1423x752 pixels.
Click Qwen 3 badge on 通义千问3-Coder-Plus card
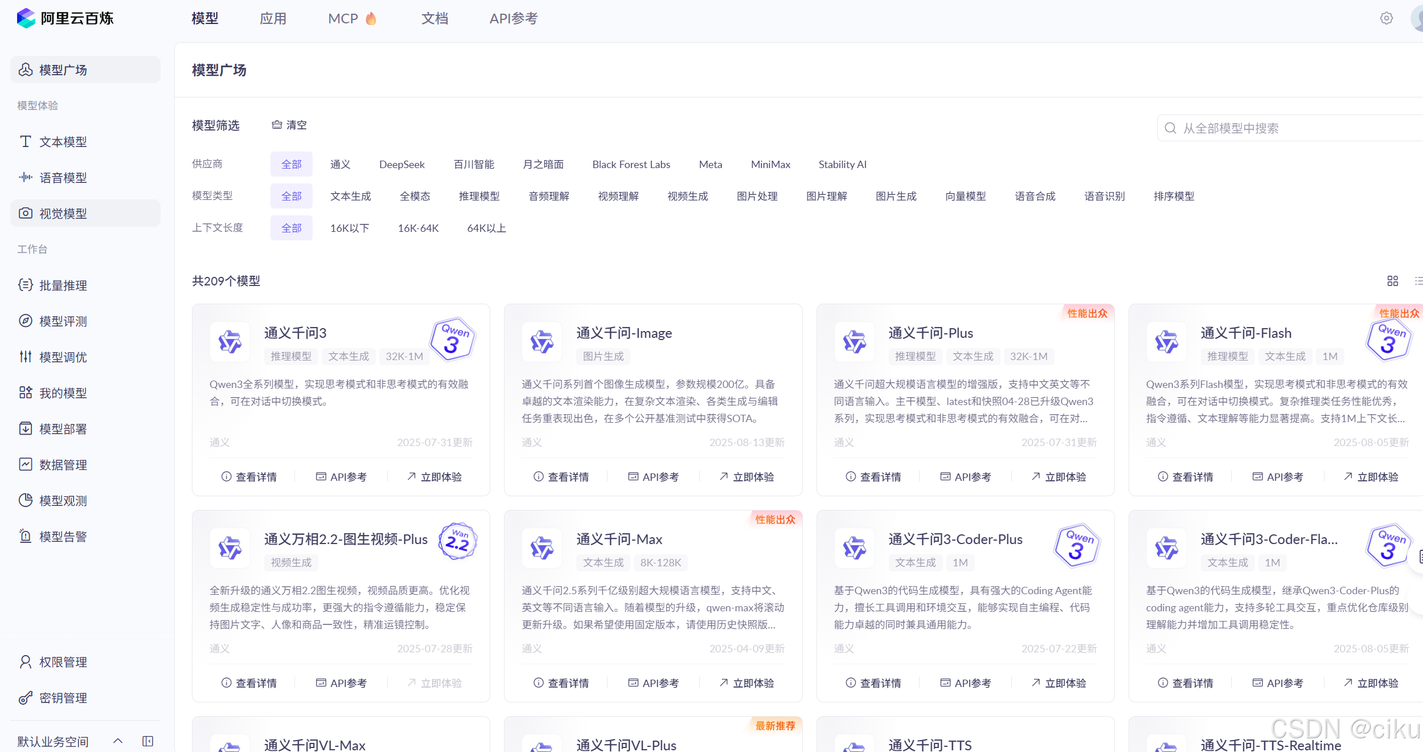[x=1076, y=546]
